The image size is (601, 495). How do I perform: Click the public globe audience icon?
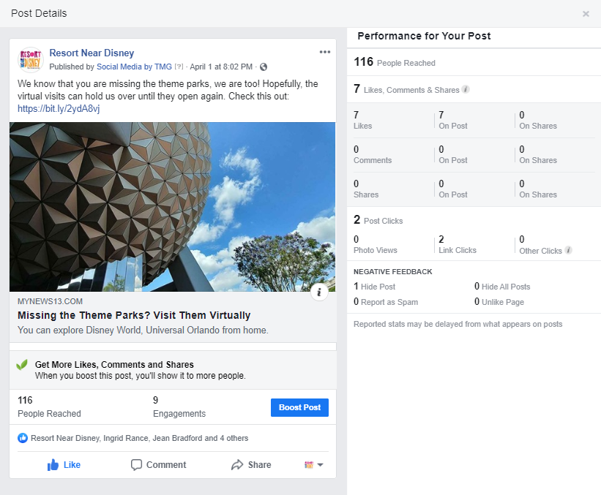[x=264, y=67]
